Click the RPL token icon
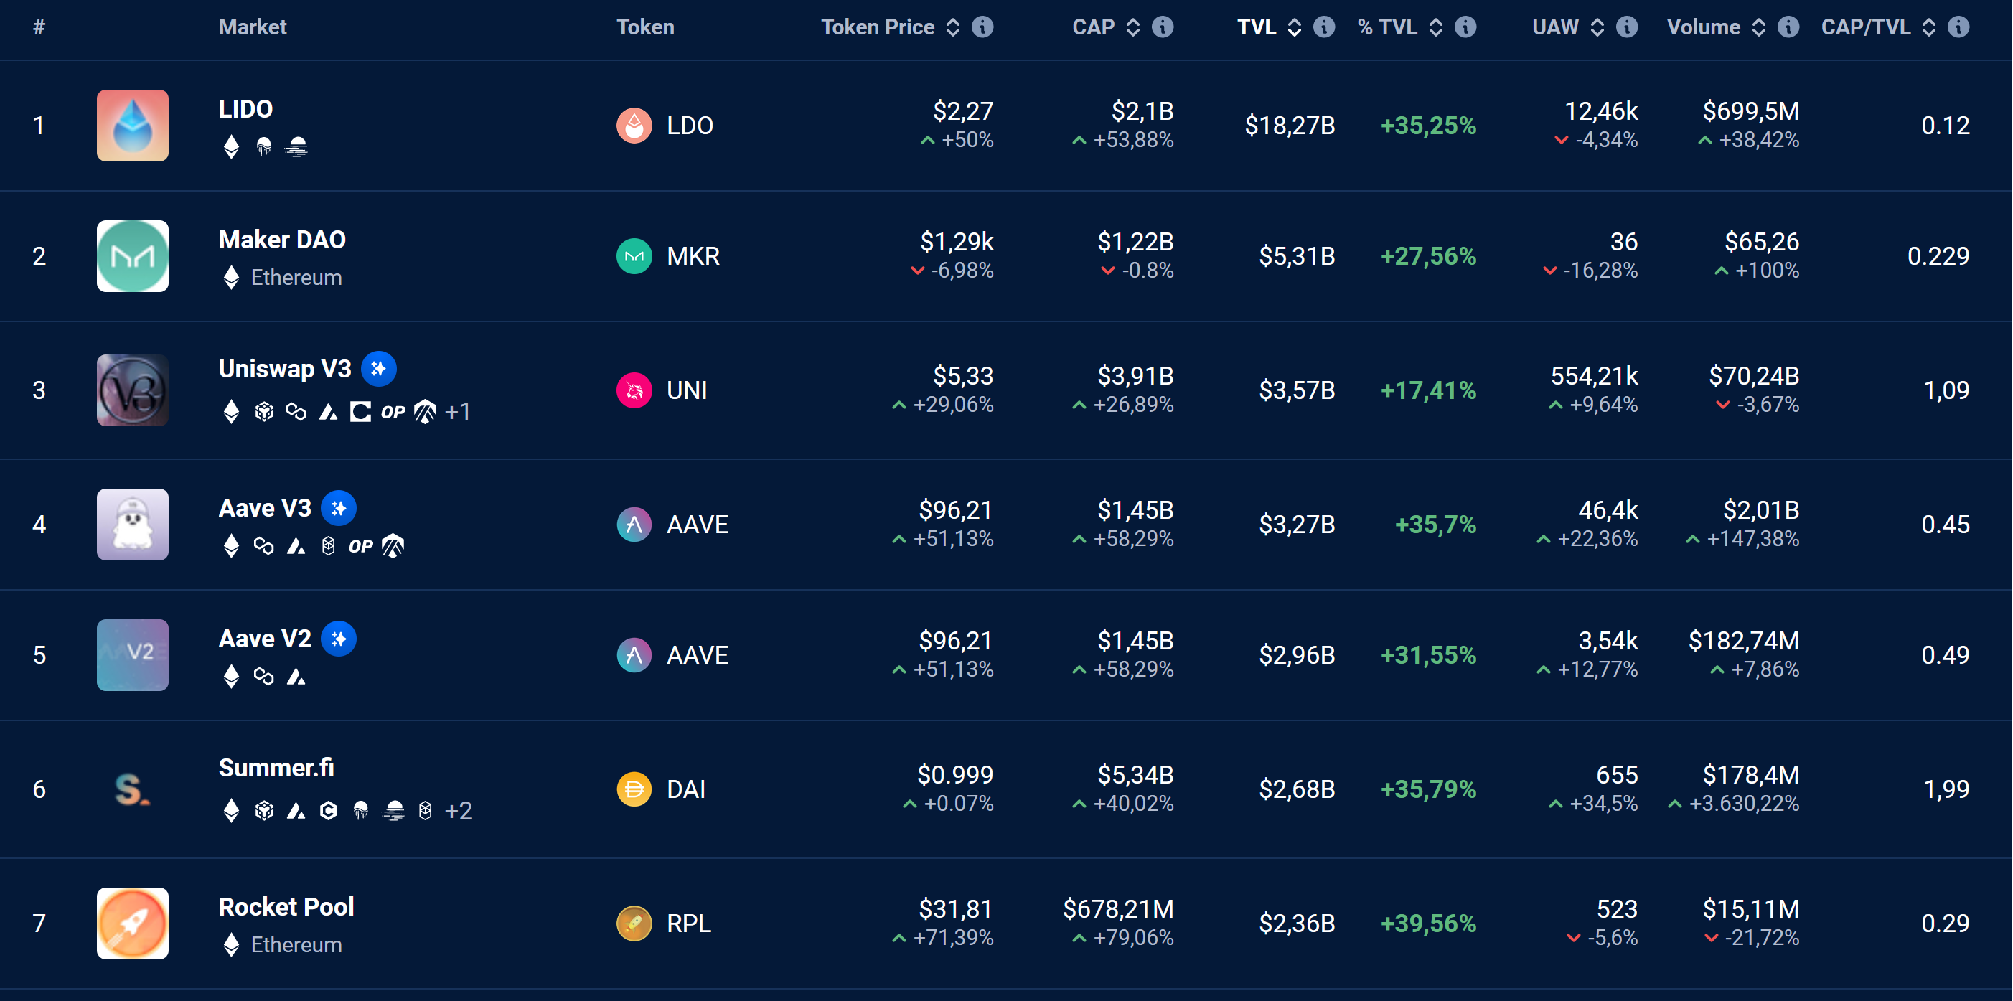 point(634,923)
